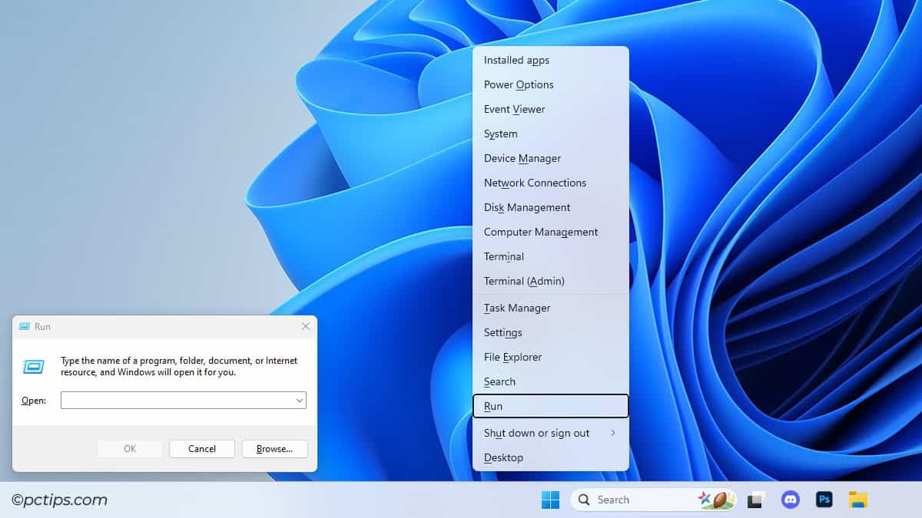The image size is (922, 518).
Task: Launch Photoshop from the taskbar
Action: (824, 499)
